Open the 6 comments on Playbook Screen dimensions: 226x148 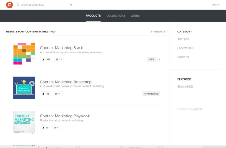[x=56, y=128]
